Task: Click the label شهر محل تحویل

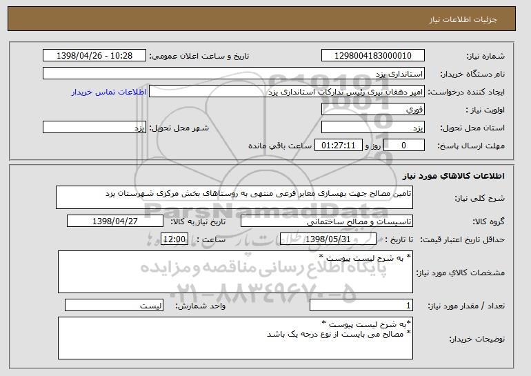Action: point(179,128)
